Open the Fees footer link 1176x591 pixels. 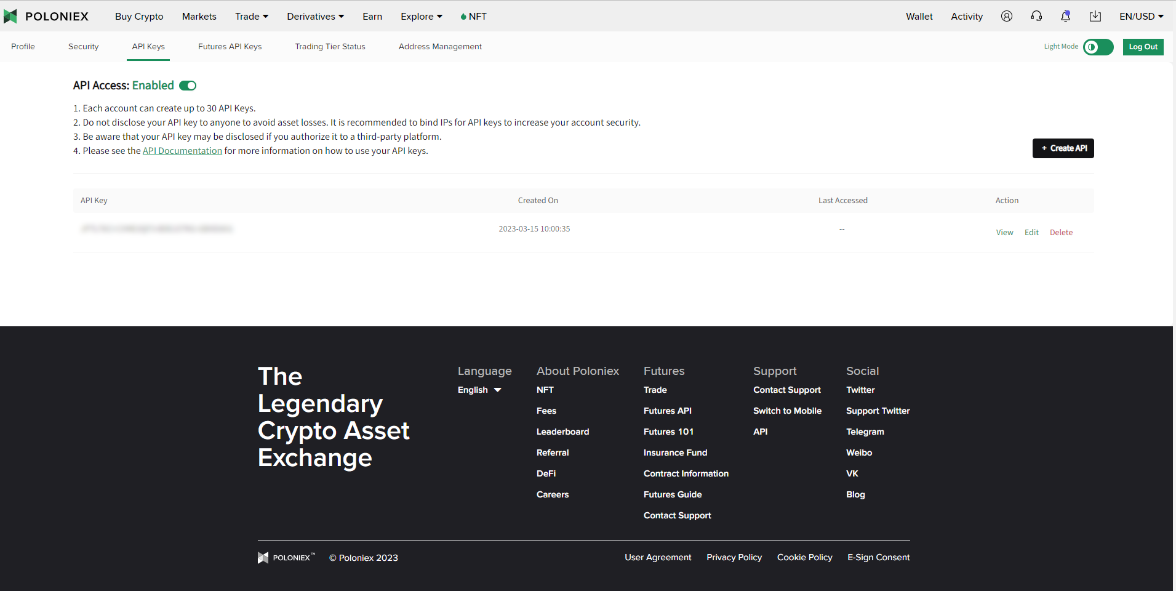click(546, 411)
